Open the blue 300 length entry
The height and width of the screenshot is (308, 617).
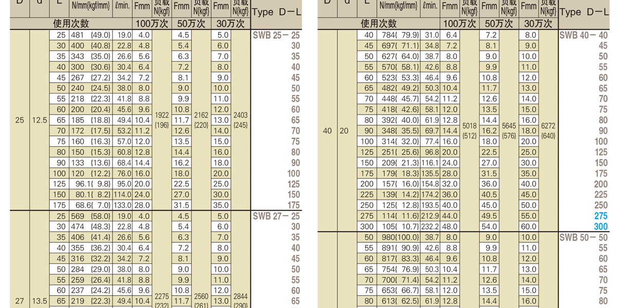pyautogui.click(x=601, y=226)
